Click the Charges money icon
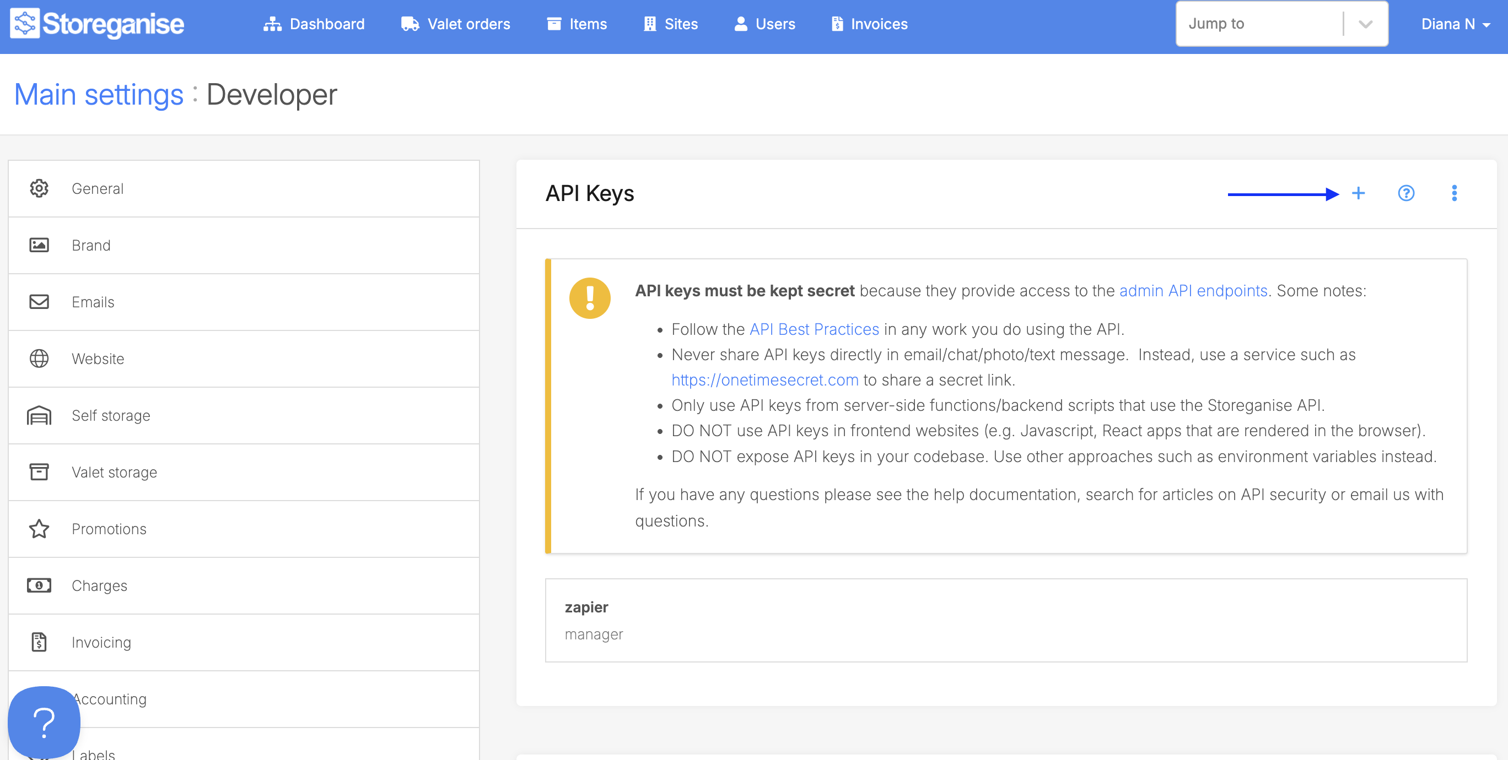This screenshot has width=1508, height=760. (39, 585)
